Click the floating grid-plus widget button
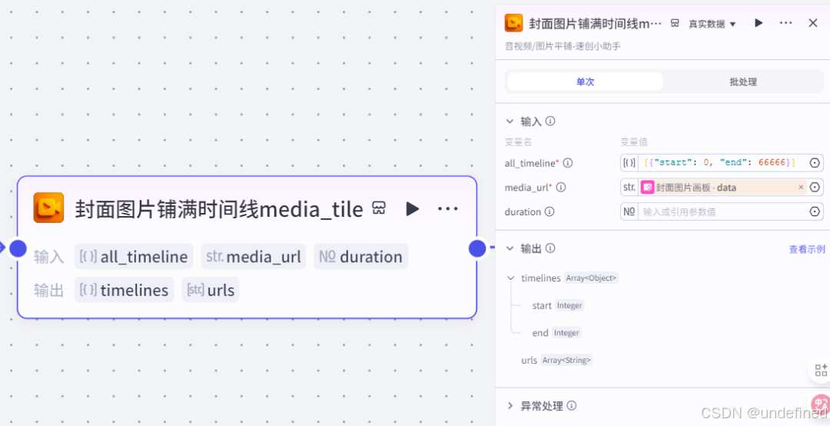 [x=821, y=370]
